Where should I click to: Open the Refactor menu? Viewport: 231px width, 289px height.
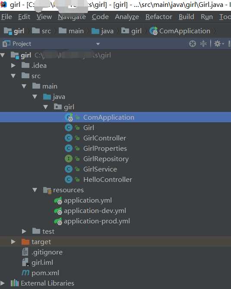159,17
